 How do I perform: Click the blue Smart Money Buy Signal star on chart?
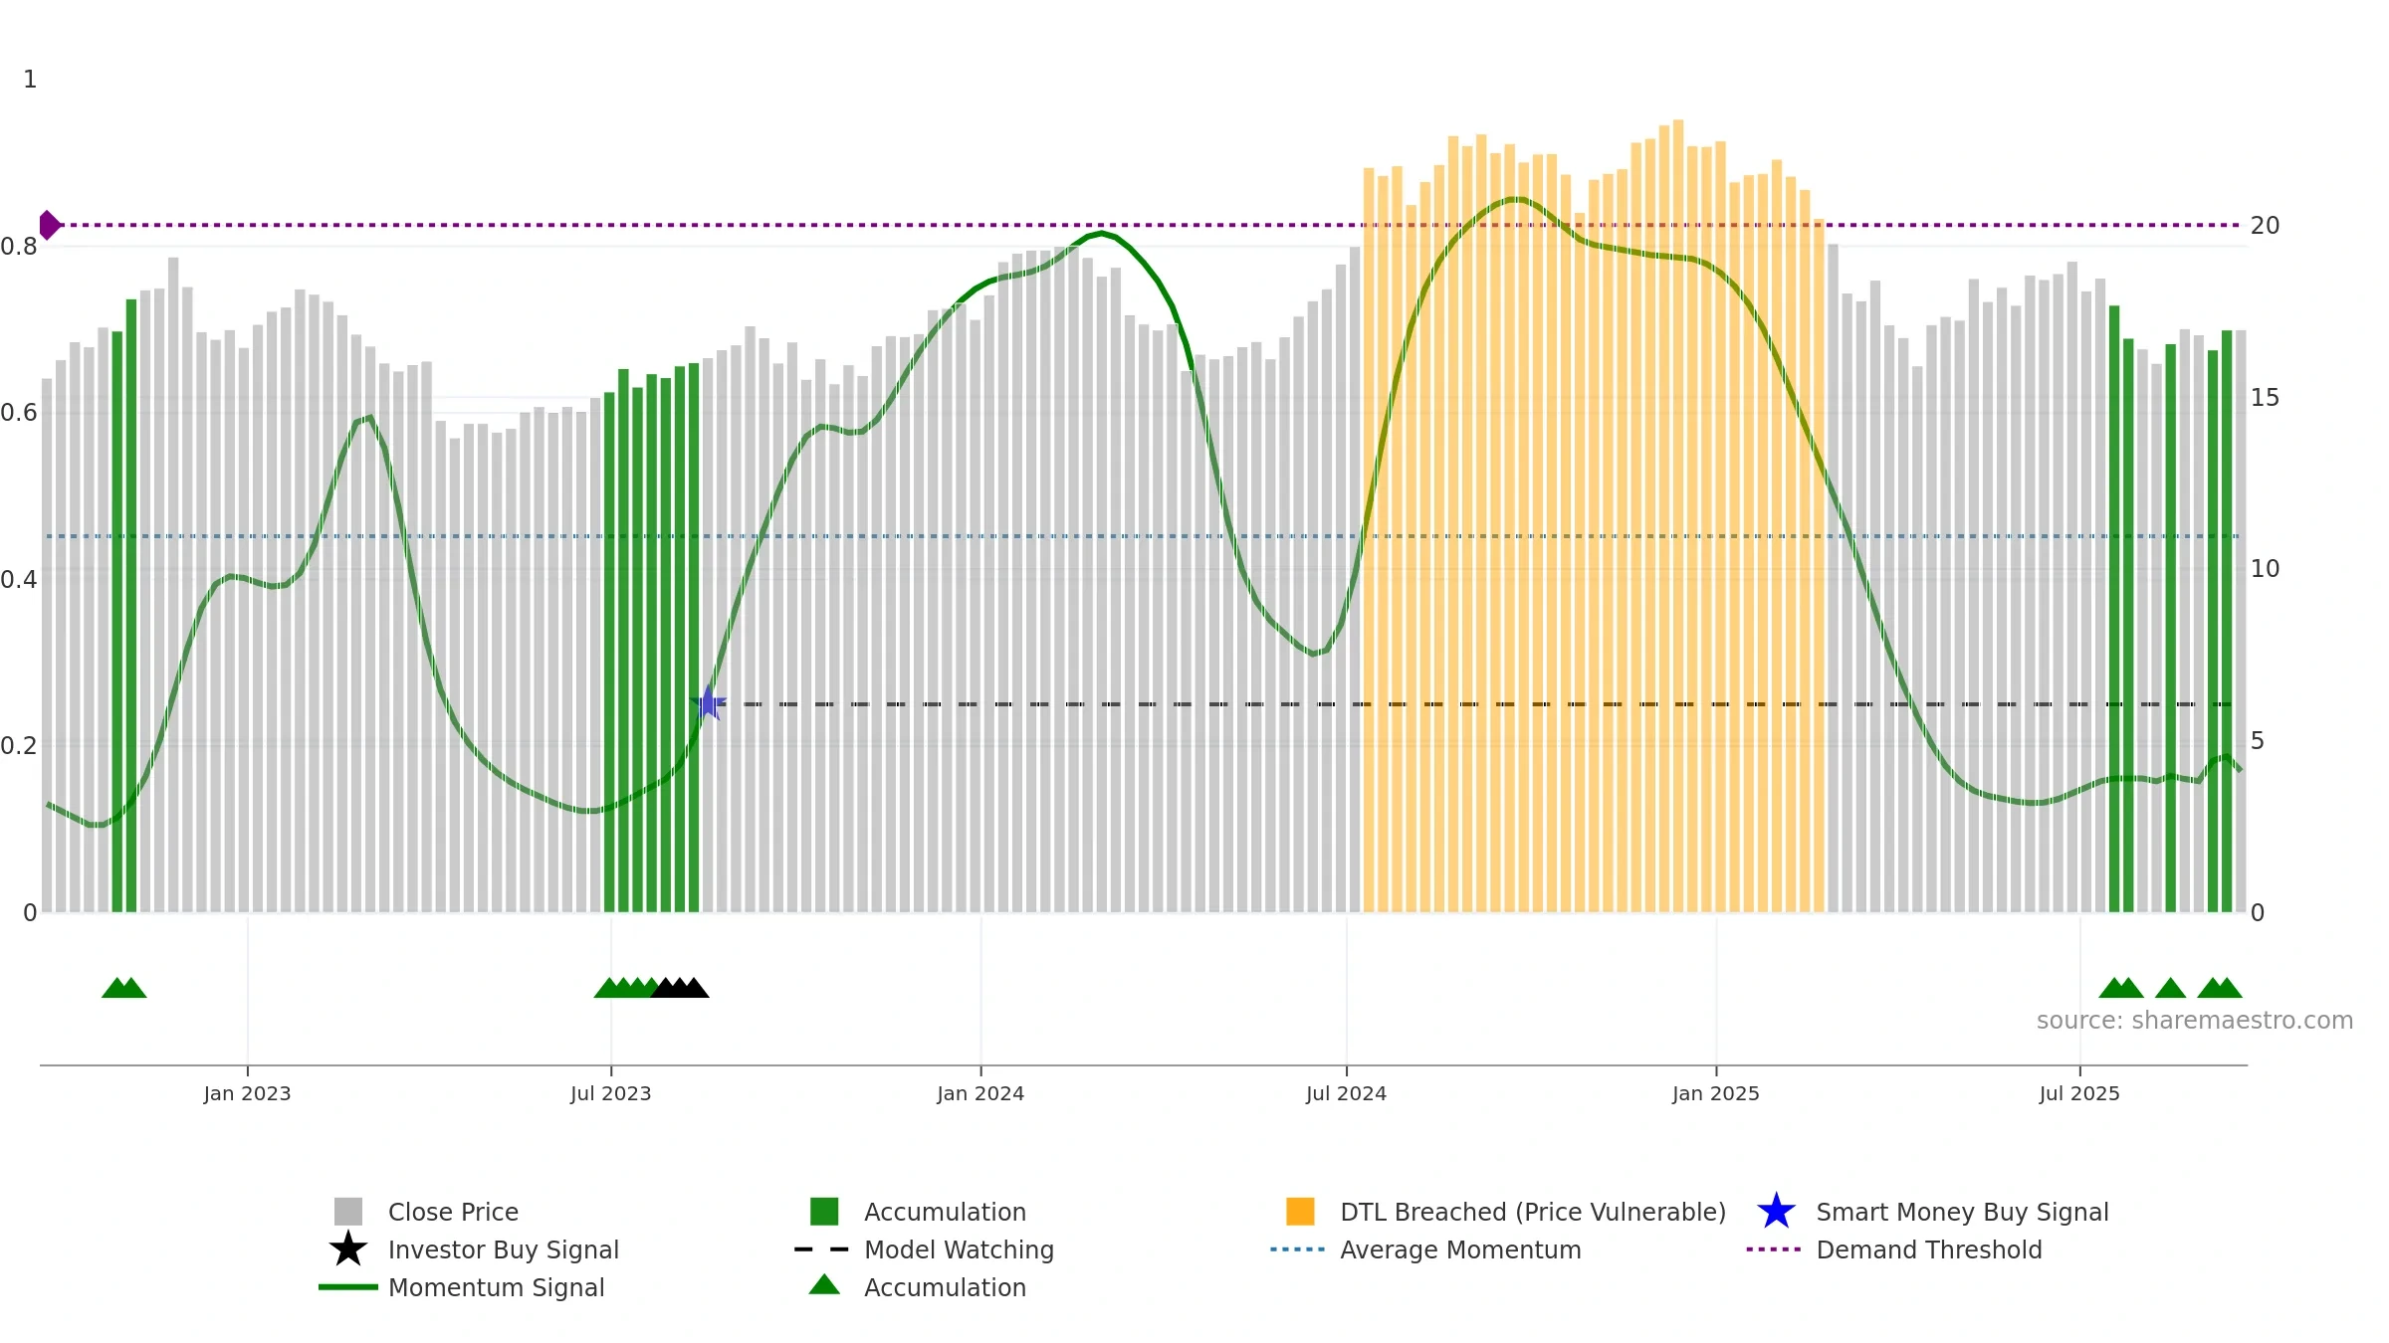click(709, 703)
